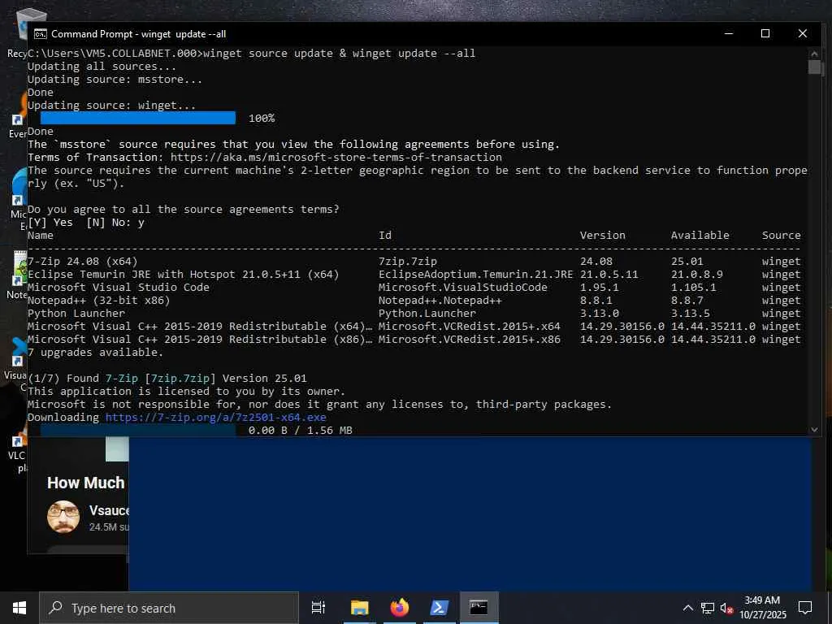This screenshot has height=624, width=832.
Task: Click the Vsauce channel name in background window
Action: pos(110,510)
